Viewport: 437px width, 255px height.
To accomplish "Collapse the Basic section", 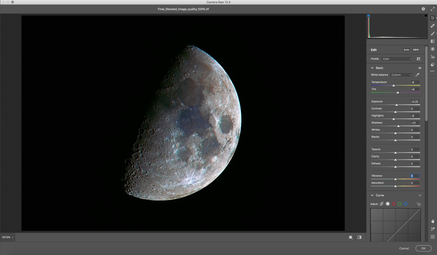I will pos(372,68).
